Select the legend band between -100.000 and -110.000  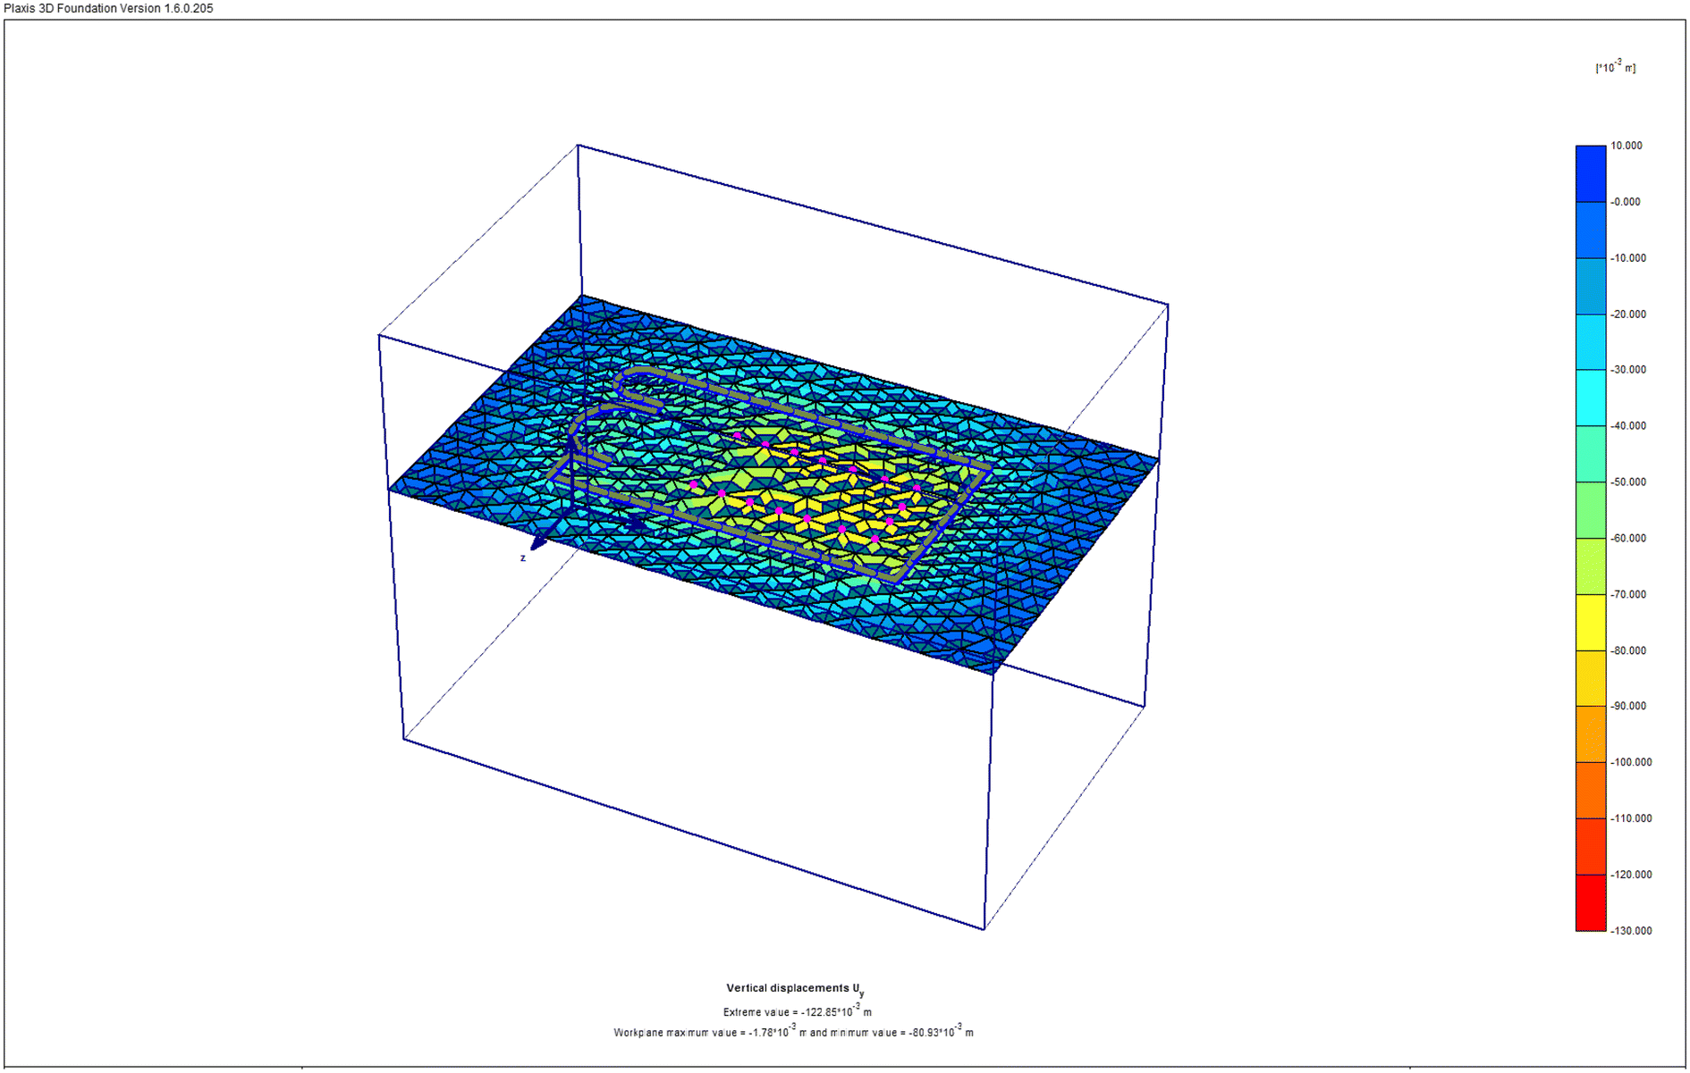[x=1591, y=792]
